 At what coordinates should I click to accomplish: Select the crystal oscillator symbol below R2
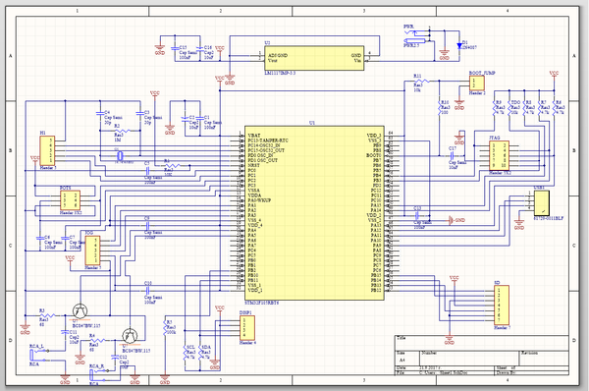tap(120, 155)
